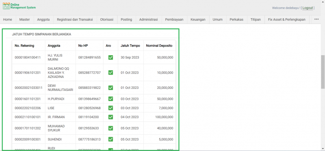This screenshot has width=325, height=151.
Task: Click the vertical scrollbar thumb
Action: [x=323, y=72]
